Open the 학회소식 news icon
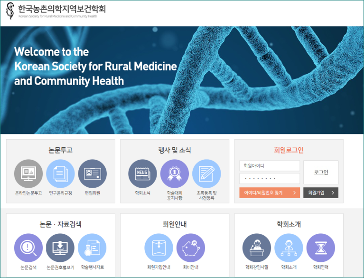This screenshot has height=278, width=364. (142, 173)
